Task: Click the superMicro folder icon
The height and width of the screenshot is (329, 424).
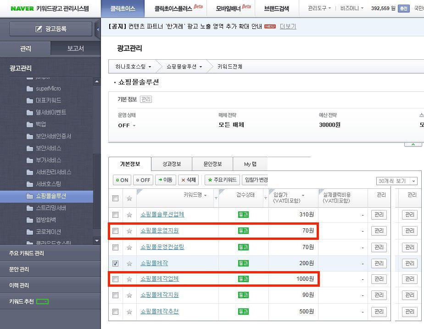Action: click(x=30, y=89)
